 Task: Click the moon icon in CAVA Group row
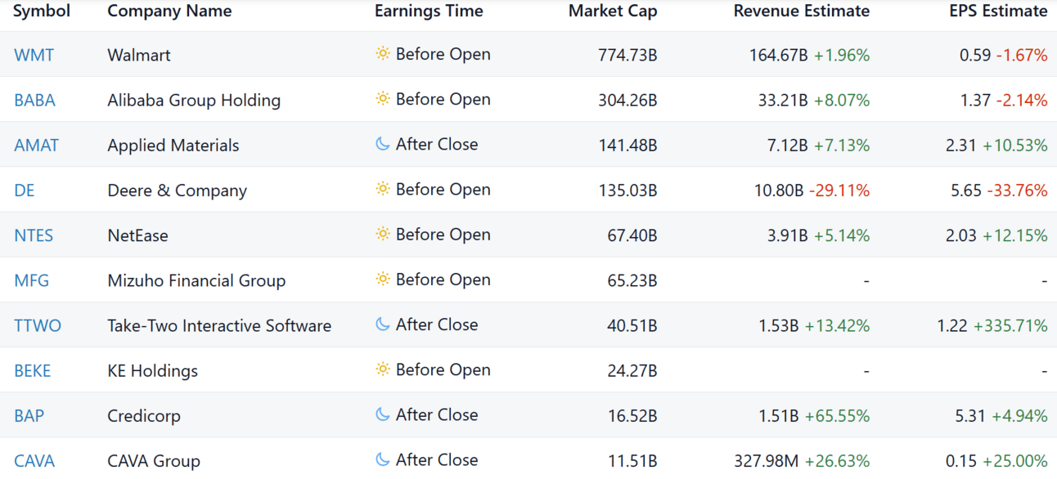(x=382, y=459)
